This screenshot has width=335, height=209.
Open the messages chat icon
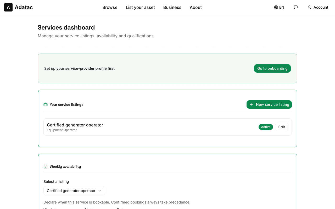296,7
